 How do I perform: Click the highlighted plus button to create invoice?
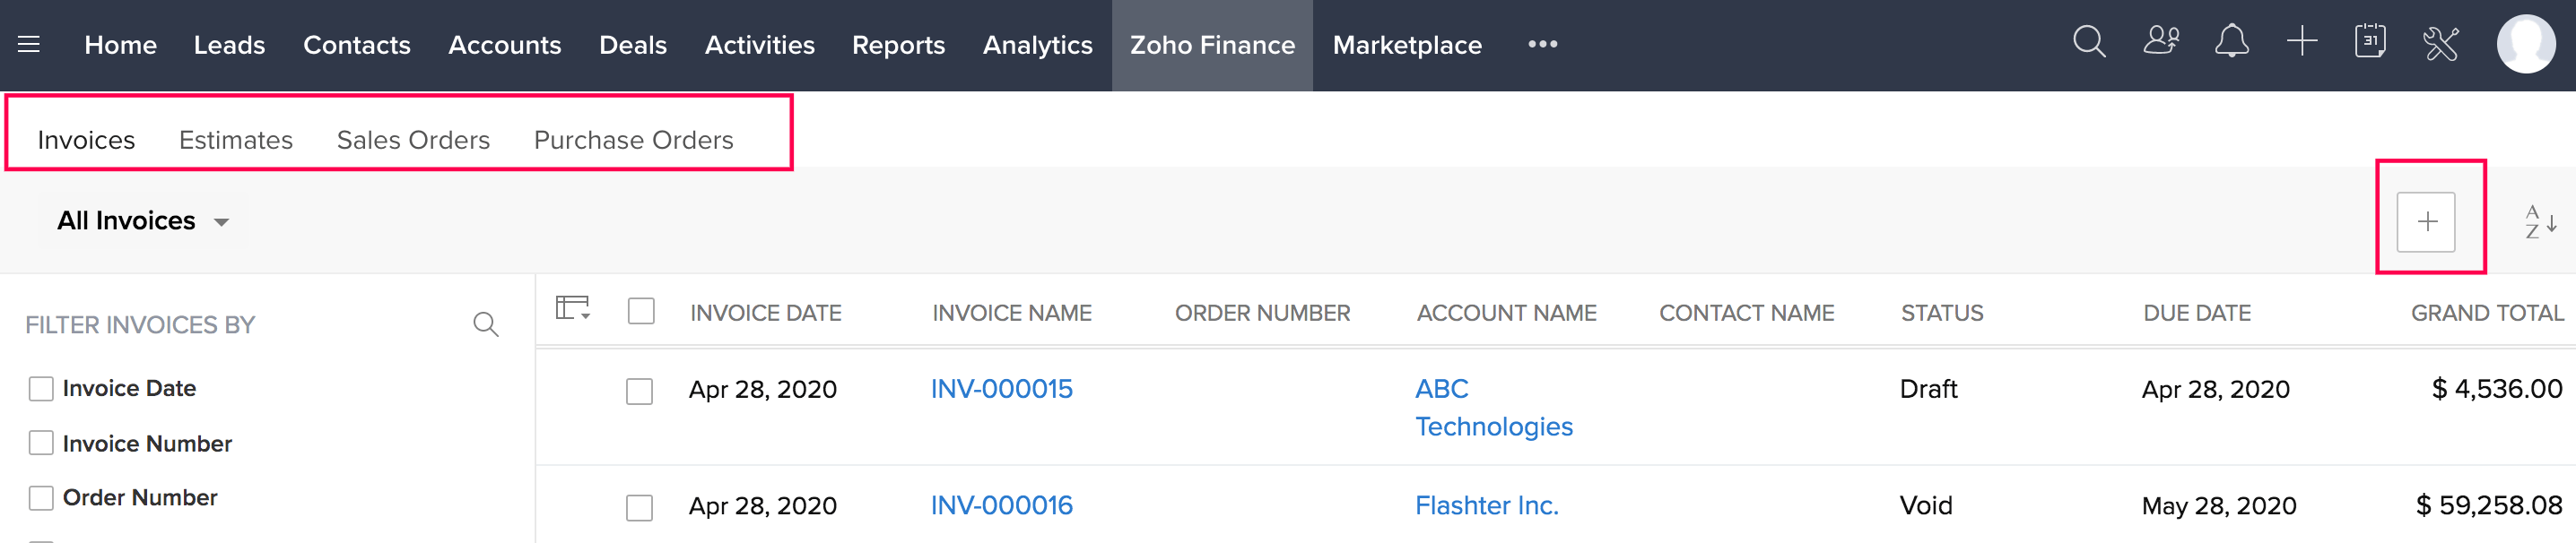[2428, 221]
